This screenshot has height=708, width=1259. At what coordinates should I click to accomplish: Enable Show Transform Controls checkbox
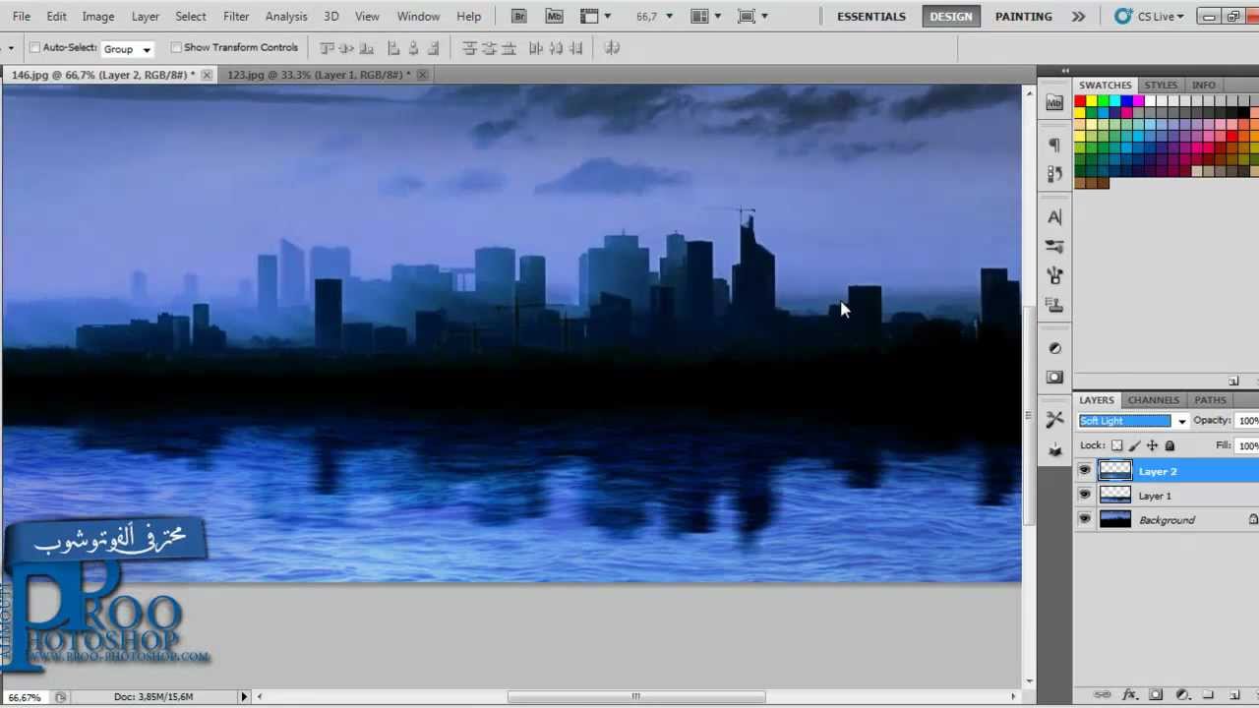[x=176, y=47]
